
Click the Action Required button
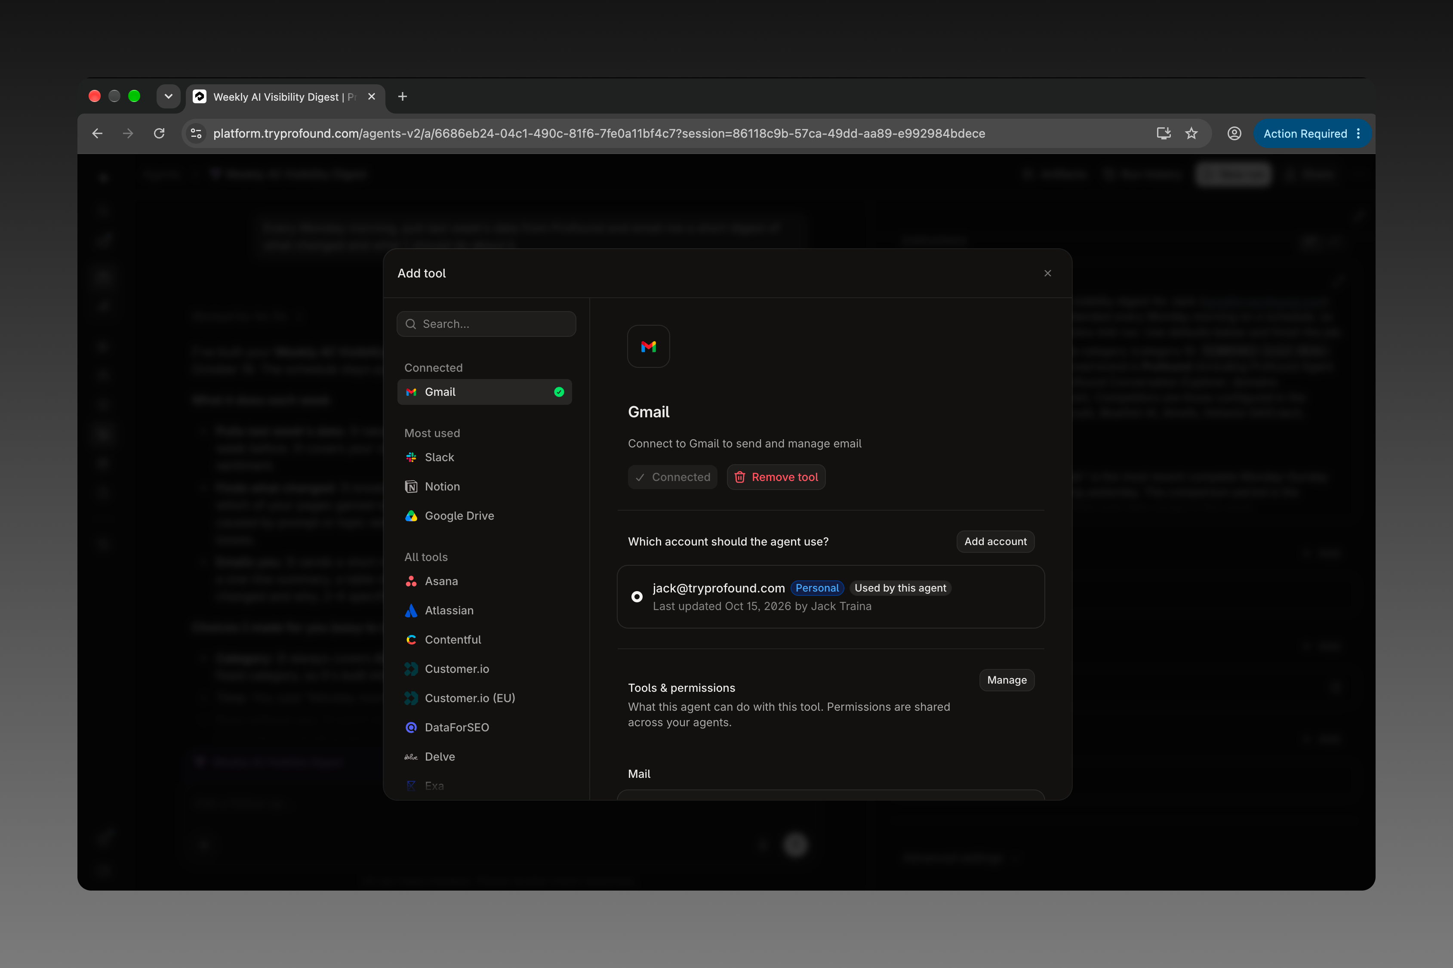coord(1312,133)
